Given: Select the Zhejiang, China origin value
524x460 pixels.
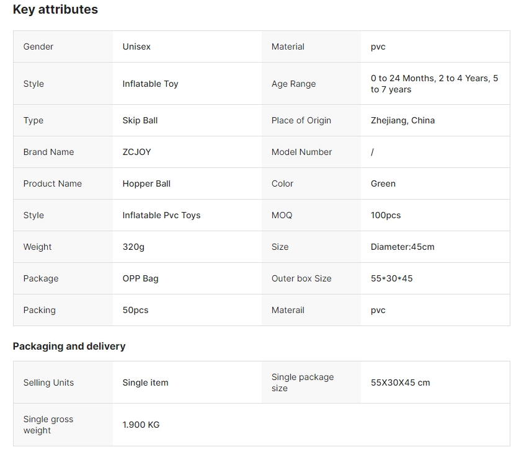Looking at the screenshot, I should tap(402, 120).
